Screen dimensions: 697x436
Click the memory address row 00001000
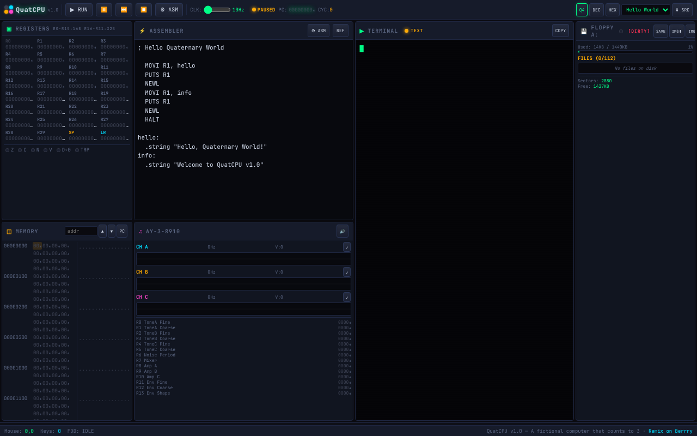pyautogui.click(x=15, y=368)
